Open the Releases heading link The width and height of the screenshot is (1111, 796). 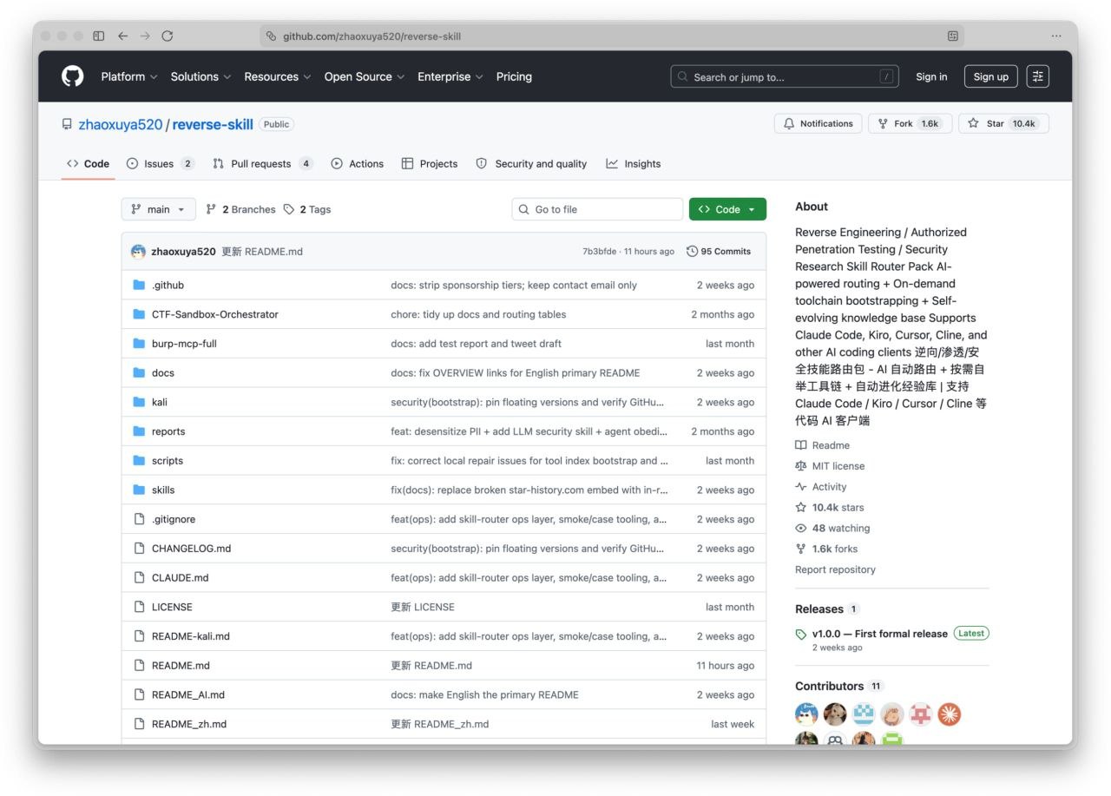819,609
